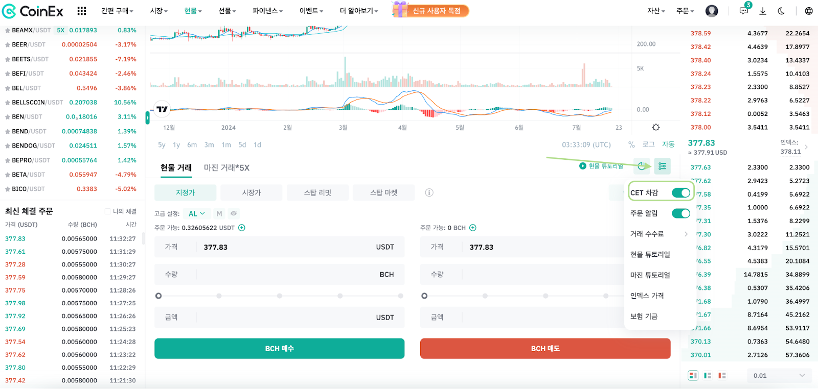Open the apps grid menu

coord(82,11)
